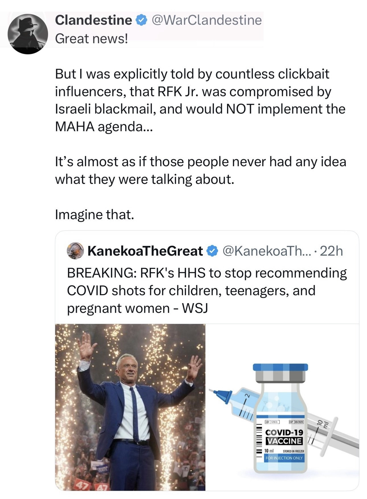This screenshot has width=367, height=499.
Task: View photo of man in blue suit
Action: [x=130, y=407]
